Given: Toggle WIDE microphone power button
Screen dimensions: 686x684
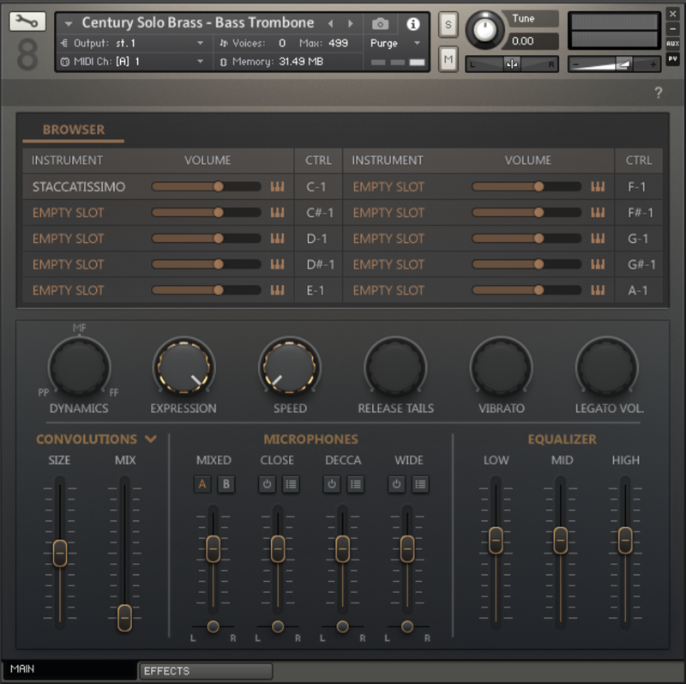Looking at the screenshot, I should point(396,484).
